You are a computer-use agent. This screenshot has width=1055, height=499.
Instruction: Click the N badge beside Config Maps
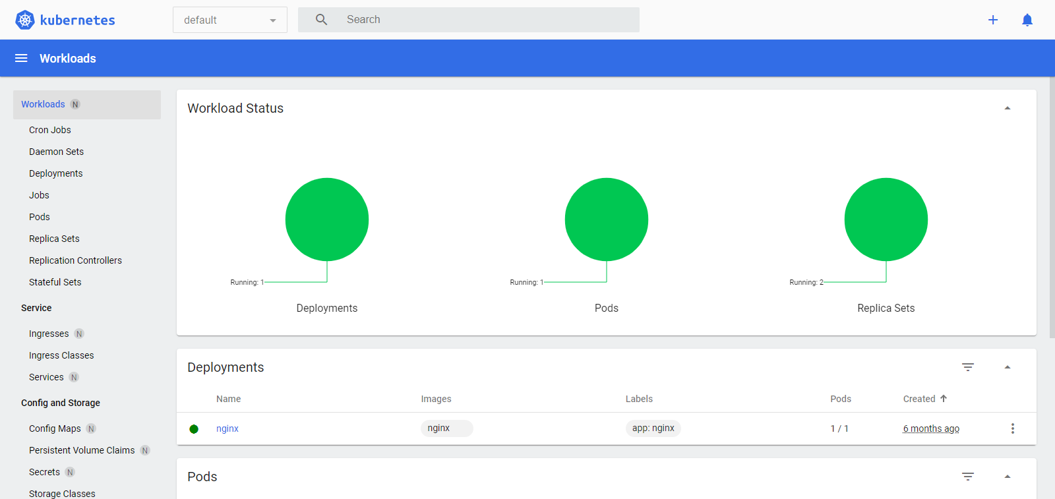pos(91,428)
